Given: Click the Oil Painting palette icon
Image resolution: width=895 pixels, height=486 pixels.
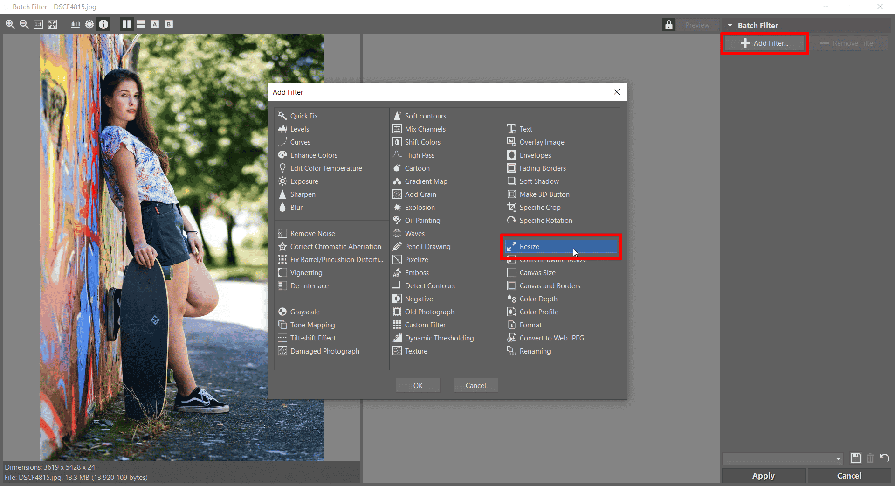Looking at the screenshot, I should (x=397, y=220).
